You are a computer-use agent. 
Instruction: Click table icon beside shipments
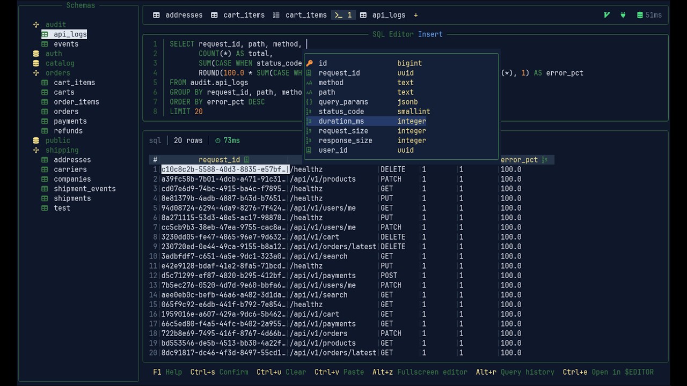pos(45,198)
